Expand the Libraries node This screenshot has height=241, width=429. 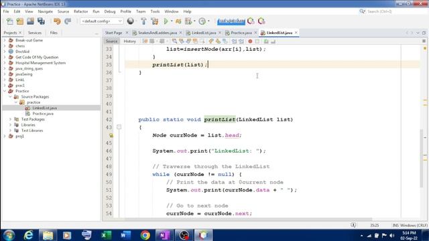10,125
